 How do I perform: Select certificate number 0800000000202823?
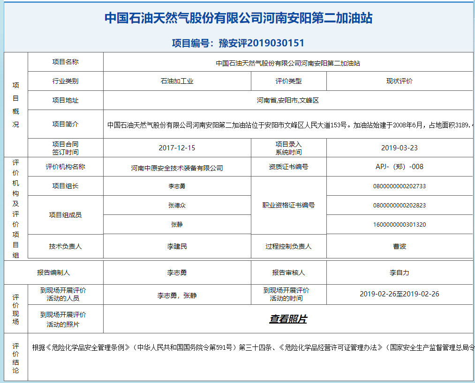(x=399, y=206)
